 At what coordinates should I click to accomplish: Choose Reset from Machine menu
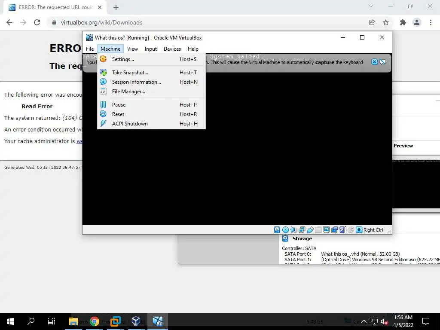151,114
